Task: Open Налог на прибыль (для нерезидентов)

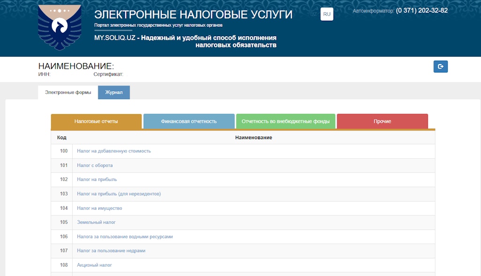Action: point(119,194)
